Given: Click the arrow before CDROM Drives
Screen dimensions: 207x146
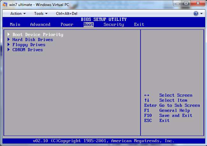Looking at the screenshot, I should point(9,50).
